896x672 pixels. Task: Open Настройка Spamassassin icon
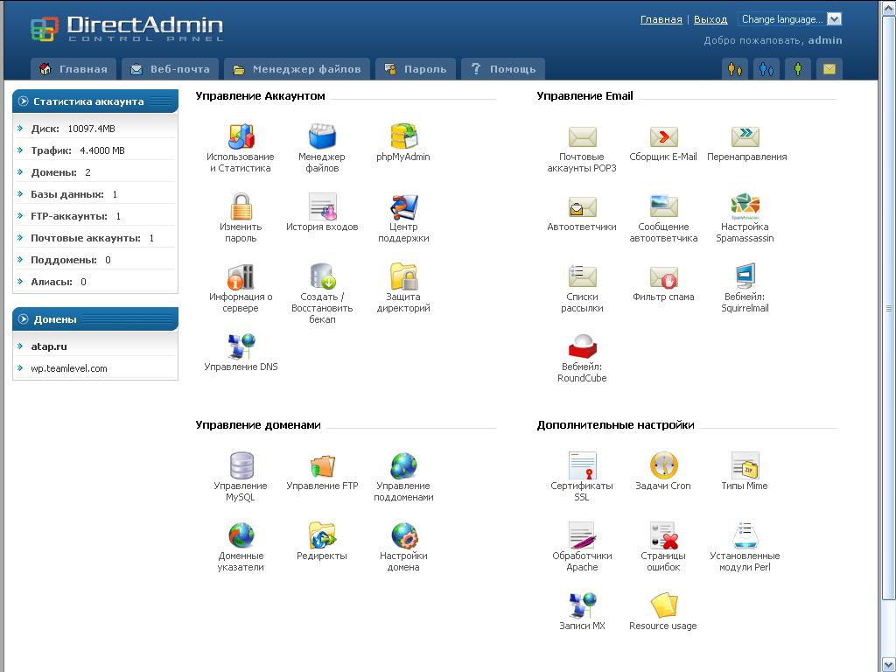point(745,206)
